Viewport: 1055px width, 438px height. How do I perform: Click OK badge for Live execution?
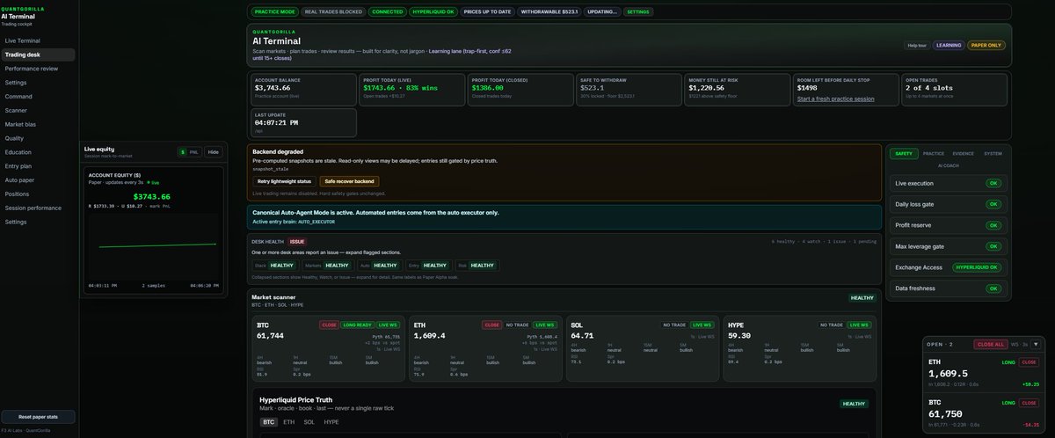pos(993,183)
